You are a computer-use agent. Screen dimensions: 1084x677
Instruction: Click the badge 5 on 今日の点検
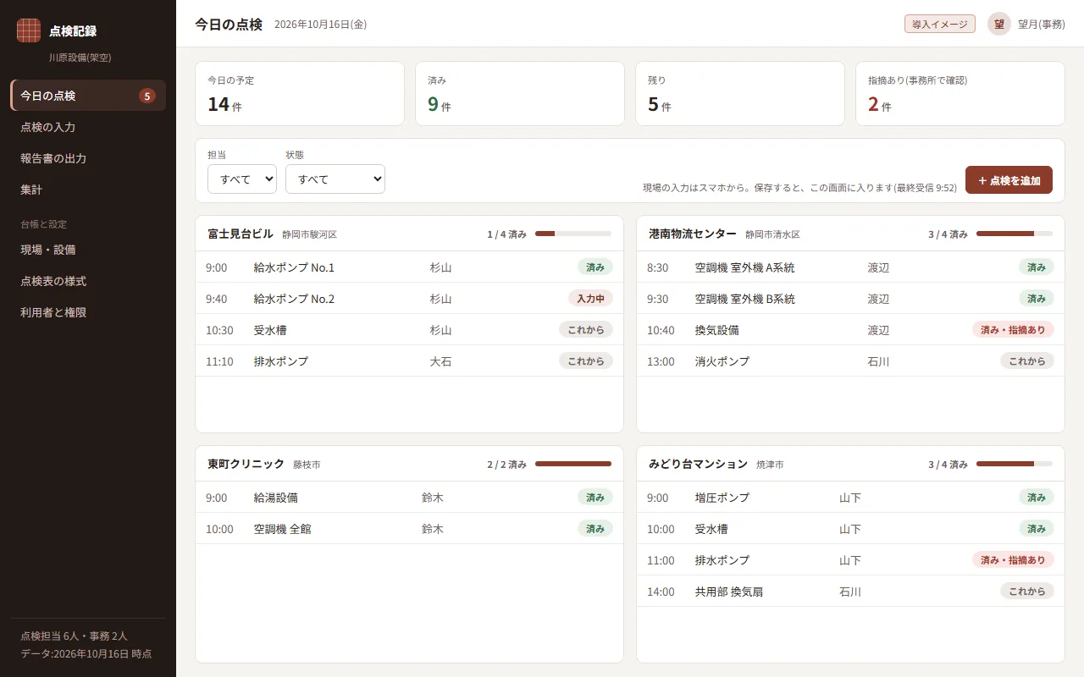147,96
